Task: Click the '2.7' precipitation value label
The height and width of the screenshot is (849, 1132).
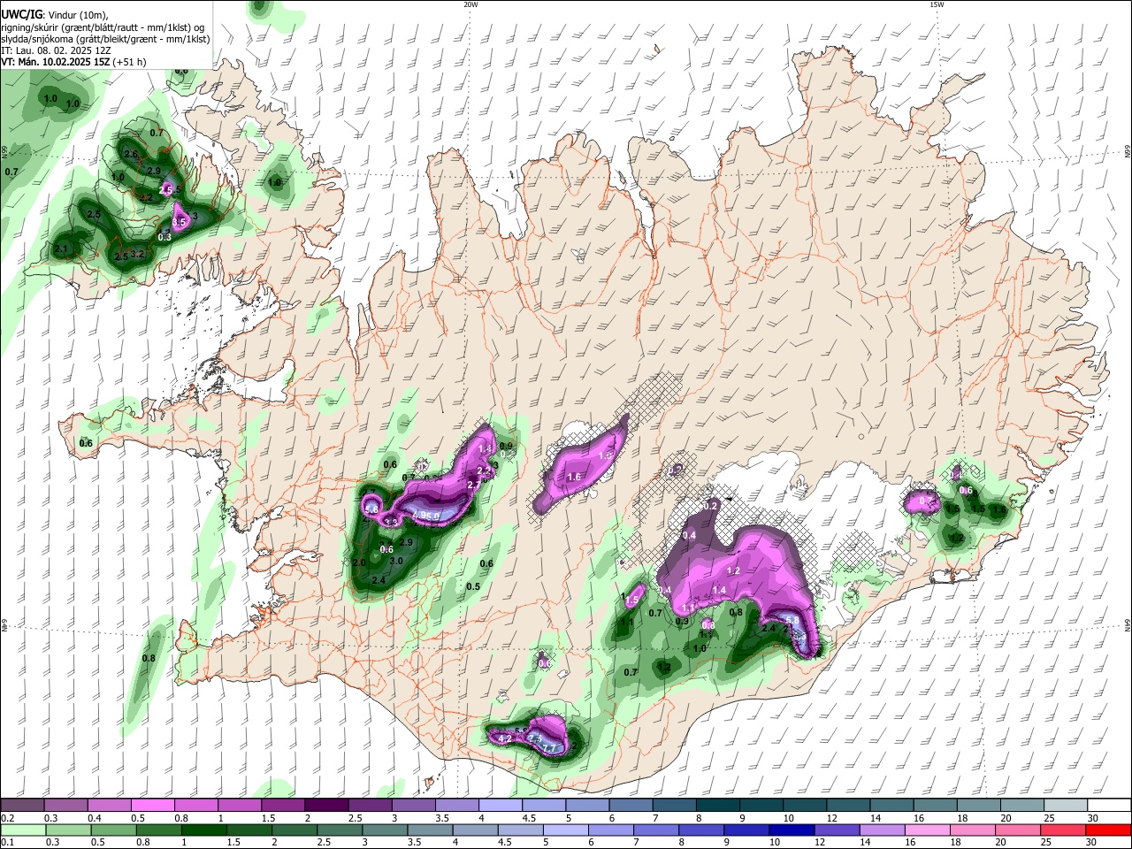Action: (473, 485)
